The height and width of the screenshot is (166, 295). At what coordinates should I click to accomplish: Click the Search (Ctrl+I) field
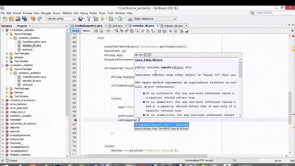[x=272, y=13]
